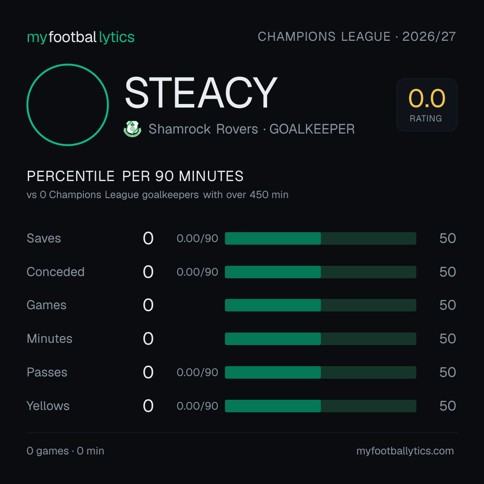The width and height of the screenshot is (484, 484).
Task: Click the myfootballytics logo
Action: [x=81, y=37]
